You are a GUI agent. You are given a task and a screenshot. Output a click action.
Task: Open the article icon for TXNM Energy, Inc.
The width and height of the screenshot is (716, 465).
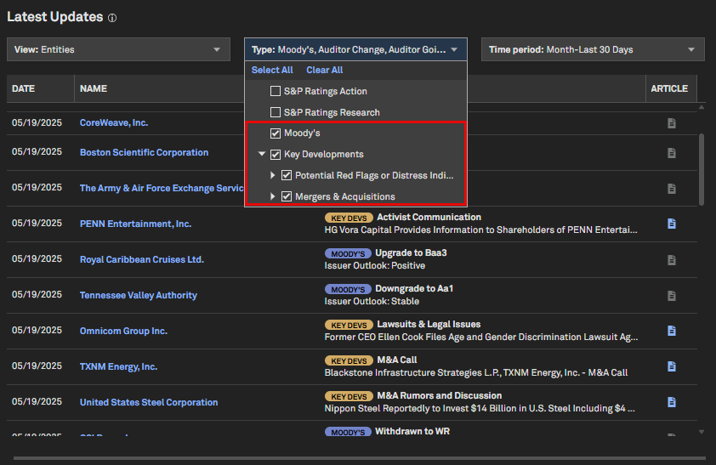(x=671, y=366)
